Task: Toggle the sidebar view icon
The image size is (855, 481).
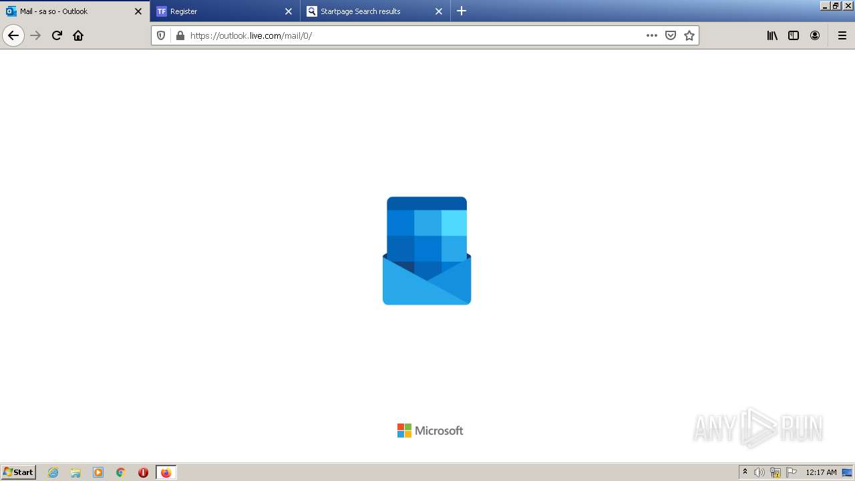Action: click(x=794, y=35)
